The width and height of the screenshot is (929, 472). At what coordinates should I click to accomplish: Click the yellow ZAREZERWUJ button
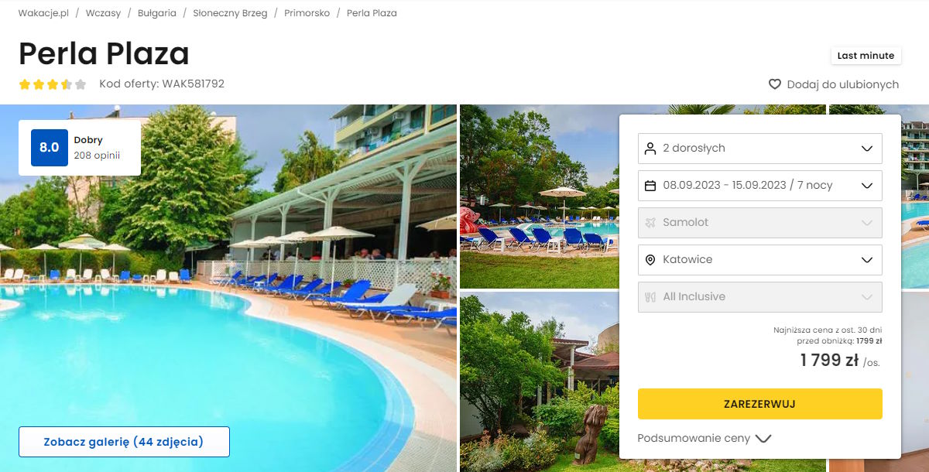pos(760,404)
